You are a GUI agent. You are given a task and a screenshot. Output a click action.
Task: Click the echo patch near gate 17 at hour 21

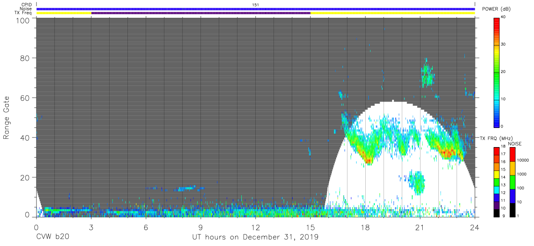pos(417,182)
